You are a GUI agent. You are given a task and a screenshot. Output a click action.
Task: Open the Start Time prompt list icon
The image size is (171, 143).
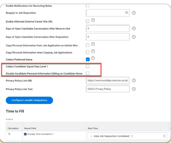[164, 136]
